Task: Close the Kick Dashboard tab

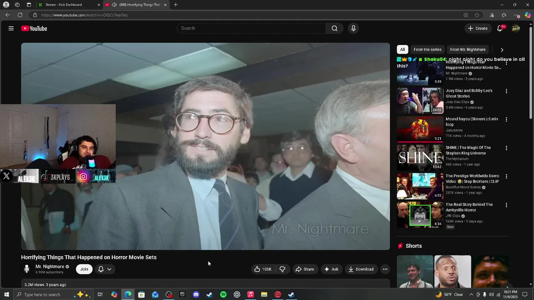Action: pos(99,5)
